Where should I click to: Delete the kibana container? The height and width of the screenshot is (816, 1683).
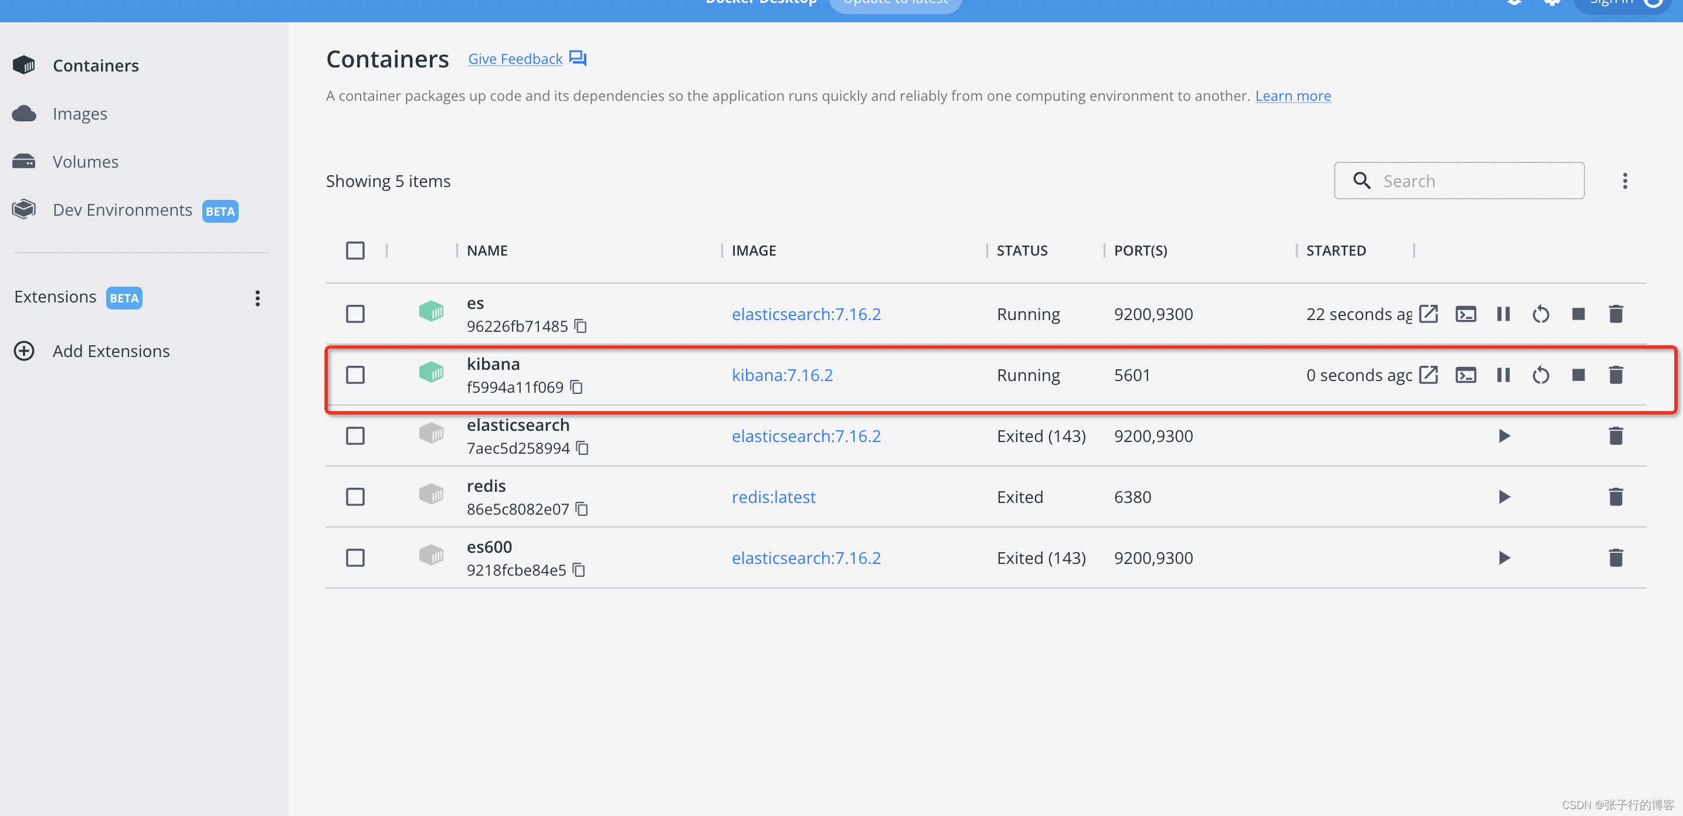1616,375
